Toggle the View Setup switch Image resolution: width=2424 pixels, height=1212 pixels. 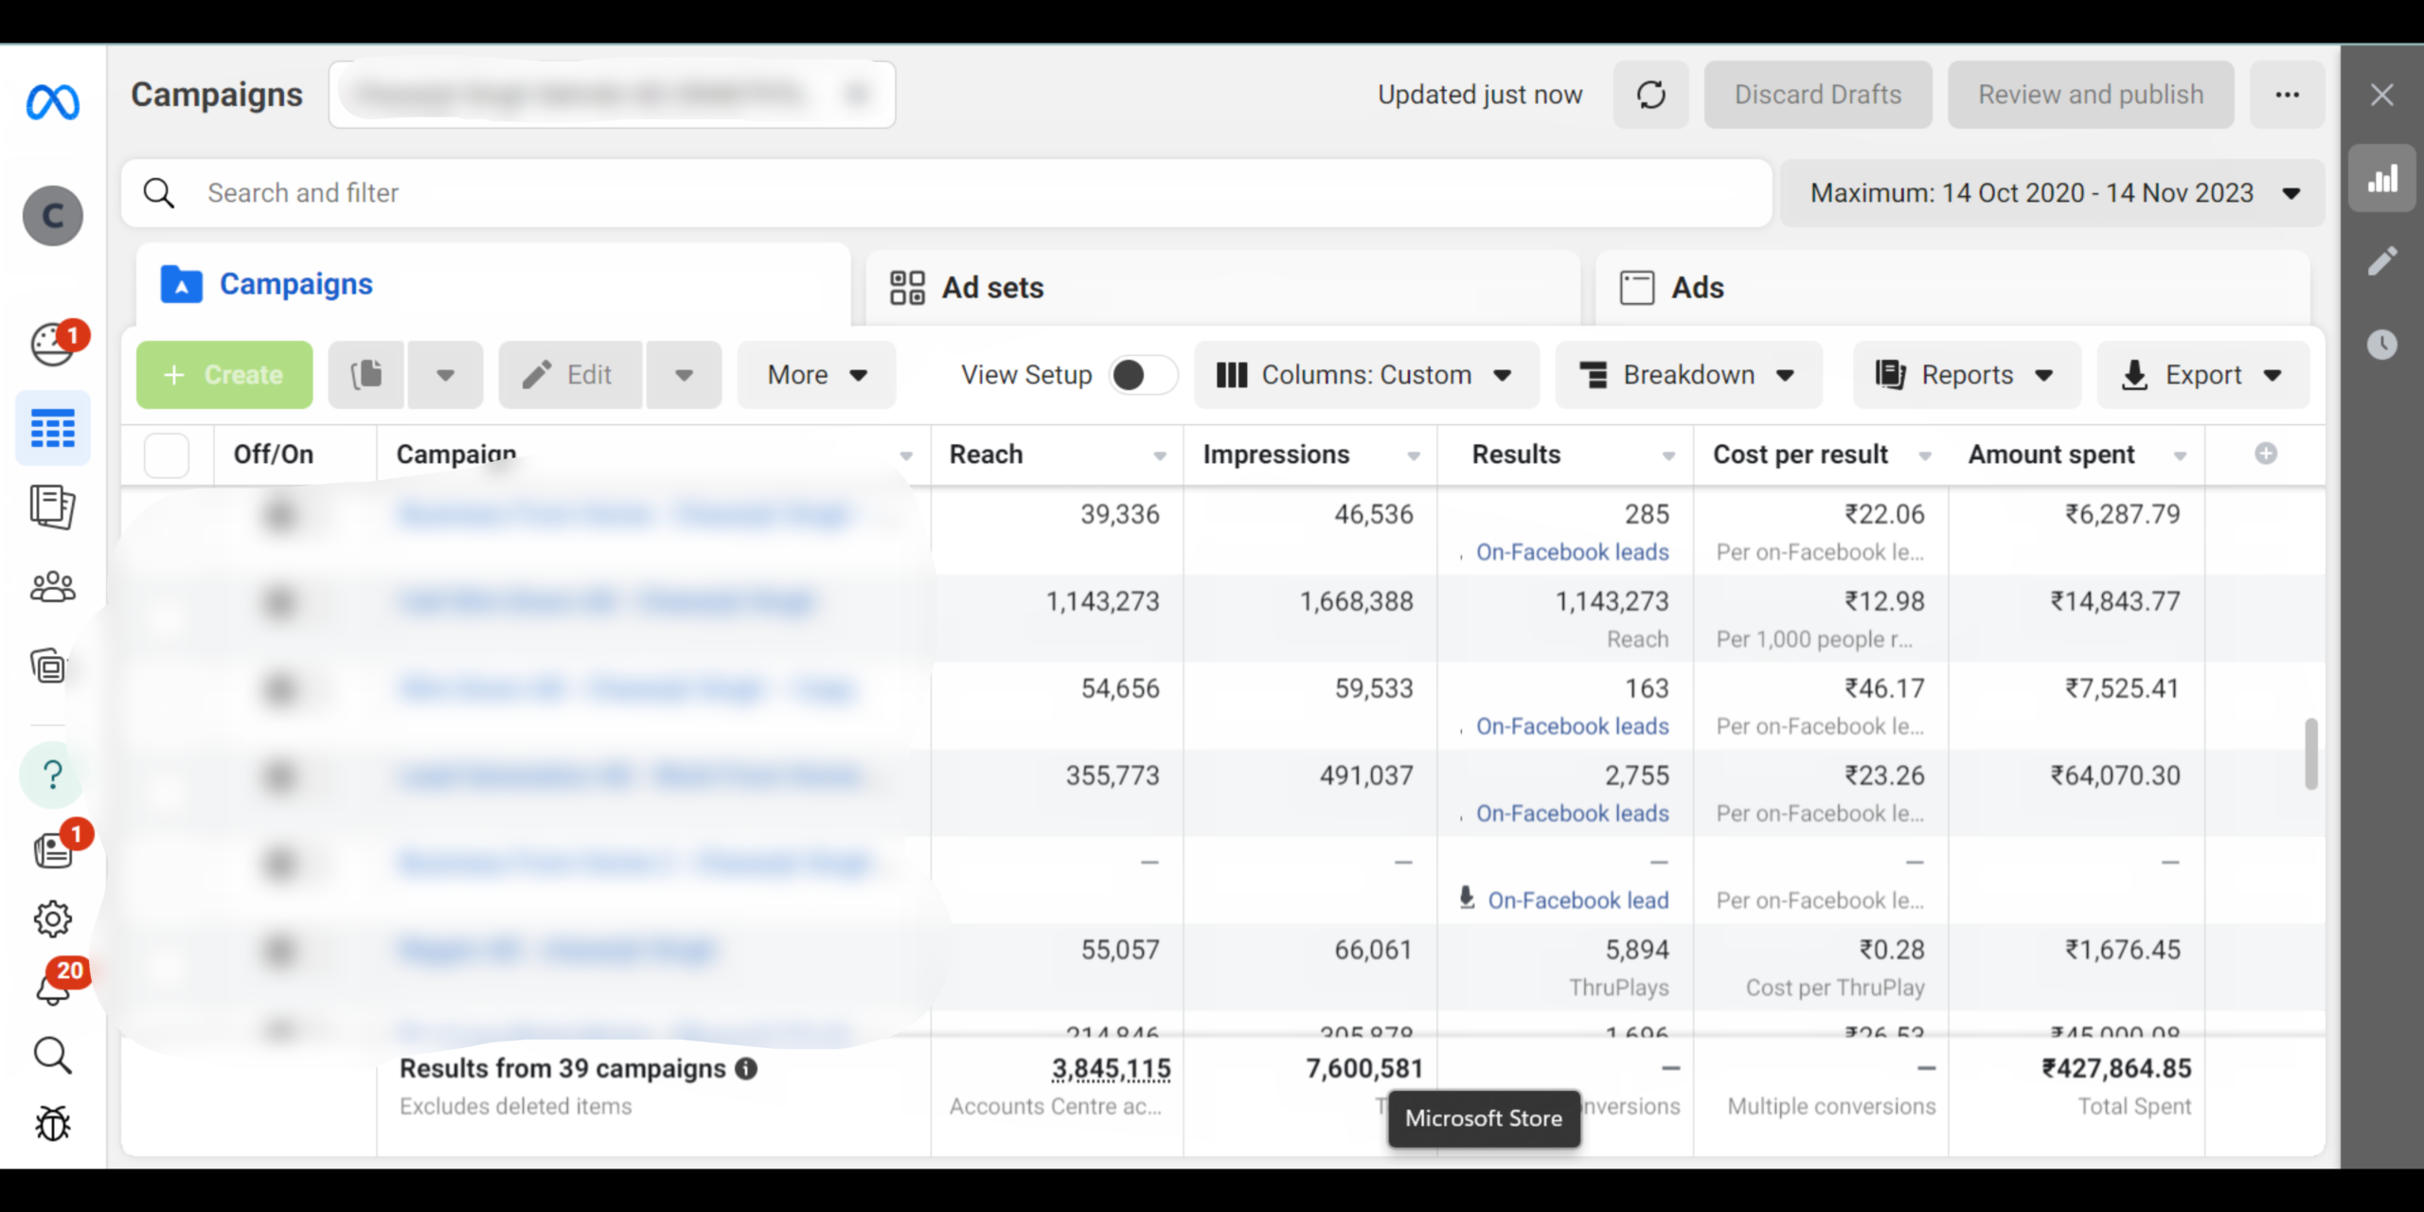[x=1143, y=375]
